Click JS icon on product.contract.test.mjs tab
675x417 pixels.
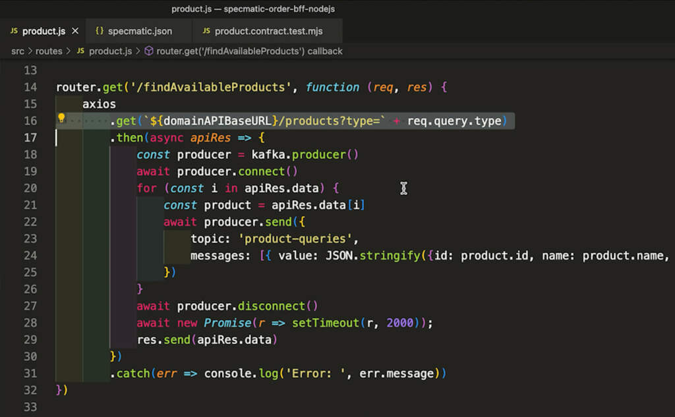tap(207, 31)
